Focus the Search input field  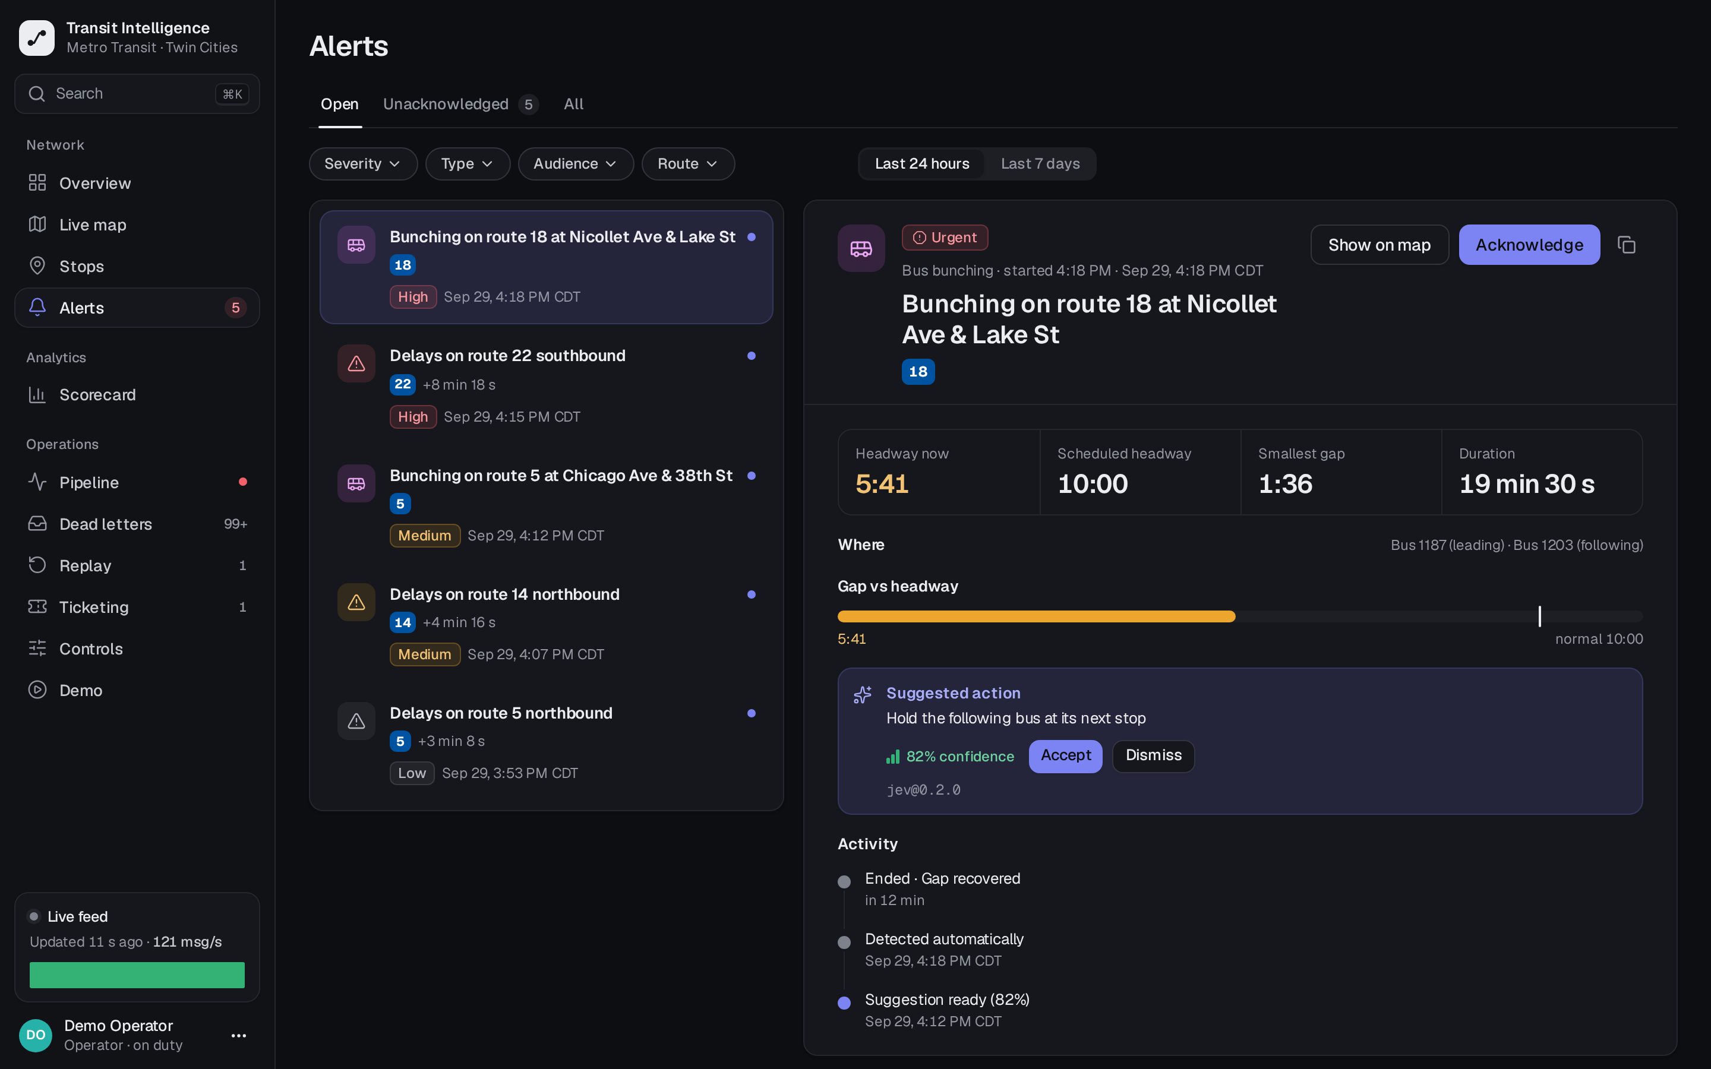pos(137,94)
